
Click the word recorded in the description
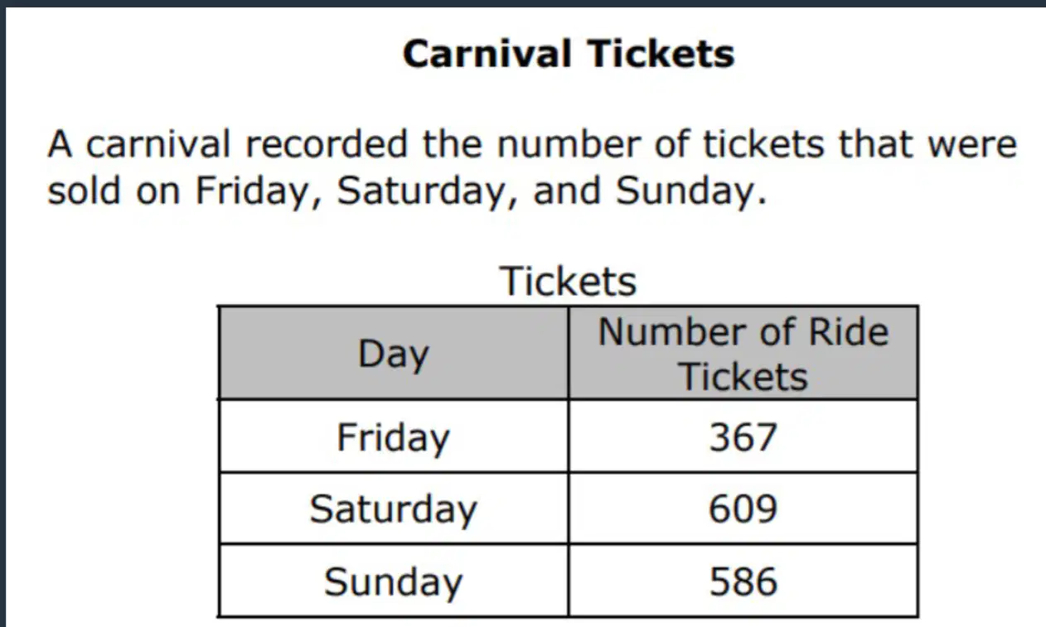(326, 144)
